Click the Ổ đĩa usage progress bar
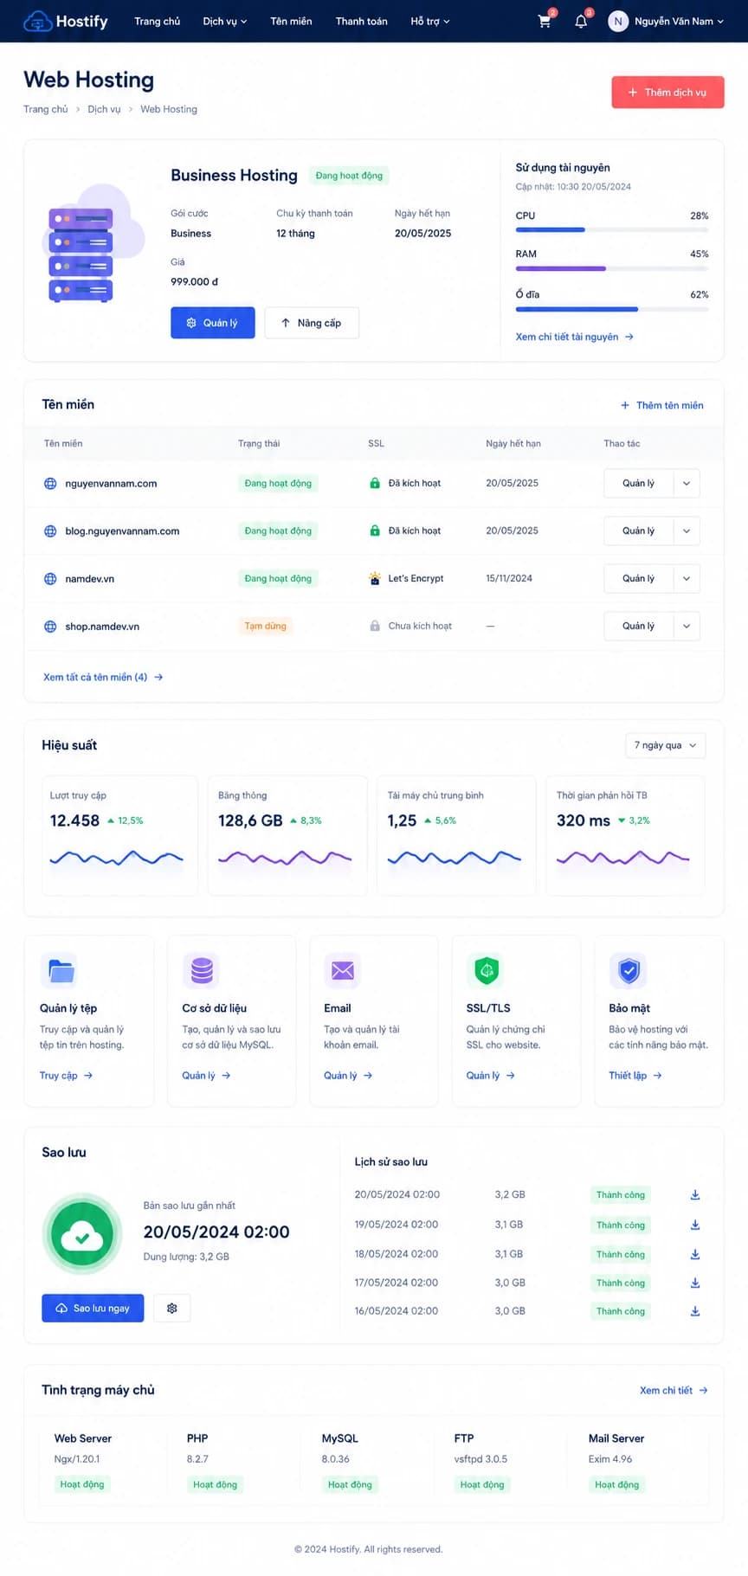Screen dimensions: 748x1576 click(x=612, y=309)
